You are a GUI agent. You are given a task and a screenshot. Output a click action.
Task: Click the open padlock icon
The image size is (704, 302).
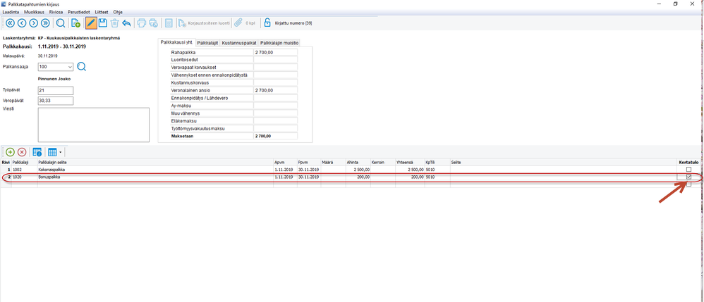[267, 23]
